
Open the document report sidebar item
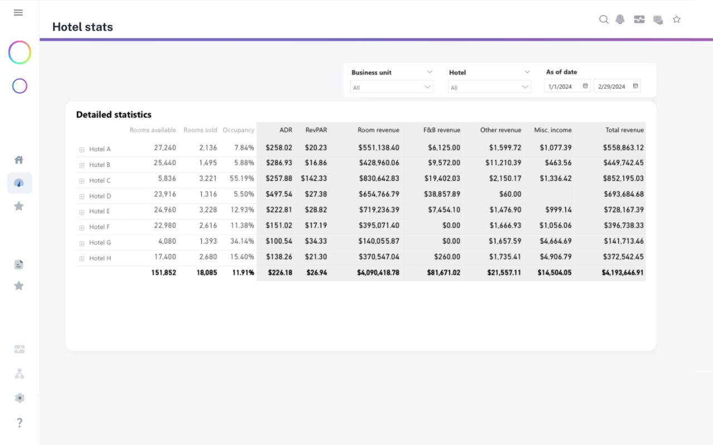point(19,264)
